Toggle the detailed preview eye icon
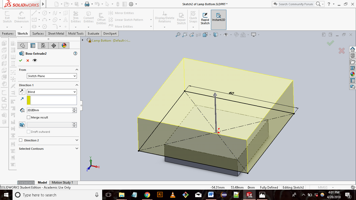356x200 pixels. (35, 60)
